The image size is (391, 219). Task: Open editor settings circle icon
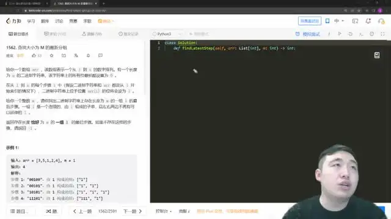point(372,34)
